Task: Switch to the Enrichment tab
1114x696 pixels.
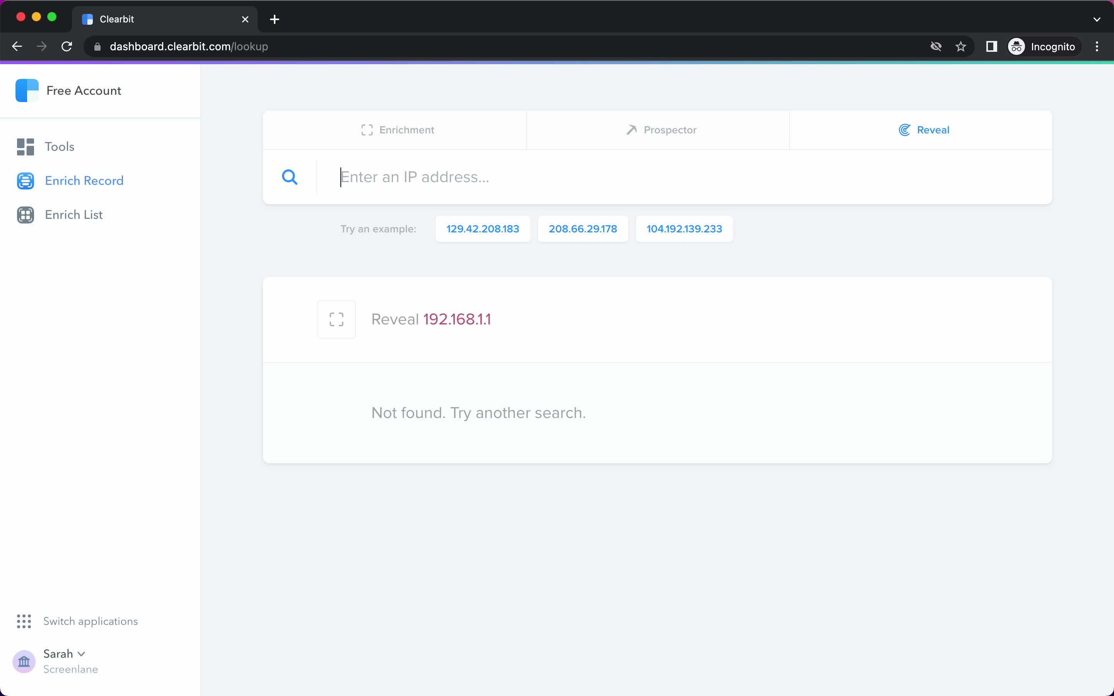Action: [x=395, y=130]
